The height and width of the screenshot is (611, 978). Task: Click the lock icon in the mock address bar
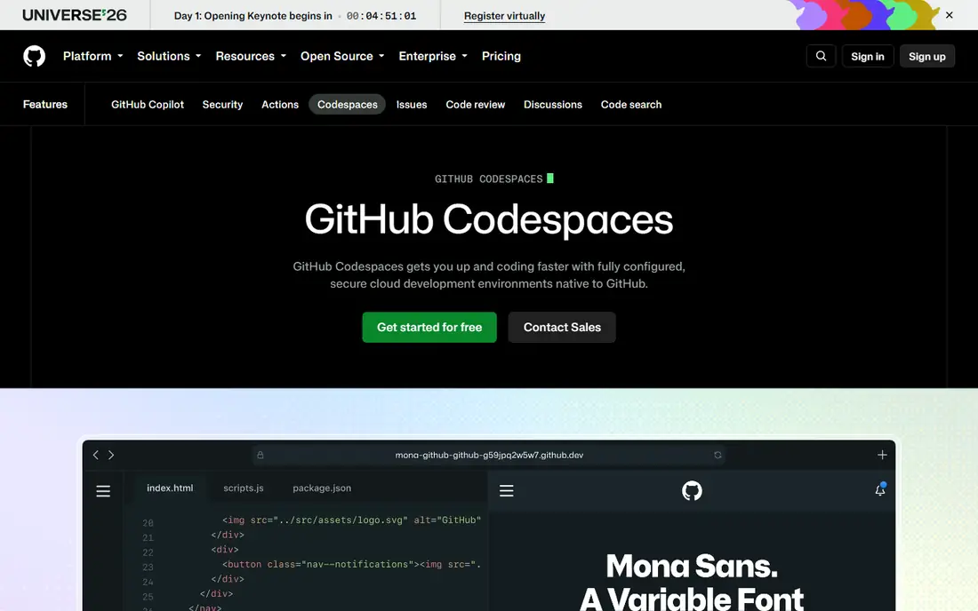coord(261,456)
